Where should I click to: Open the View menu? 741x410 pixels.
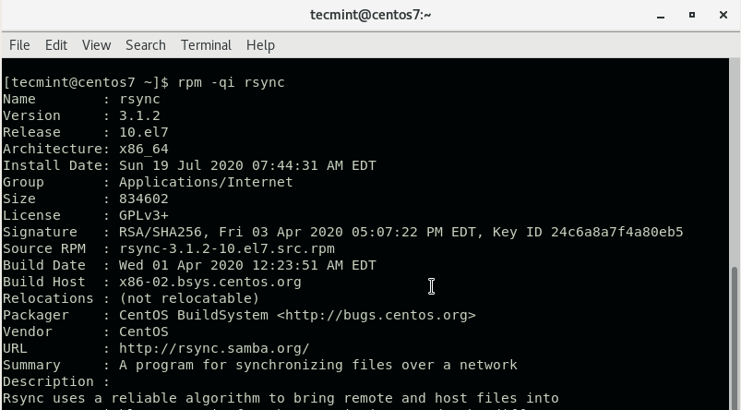[x=96, y=44]
